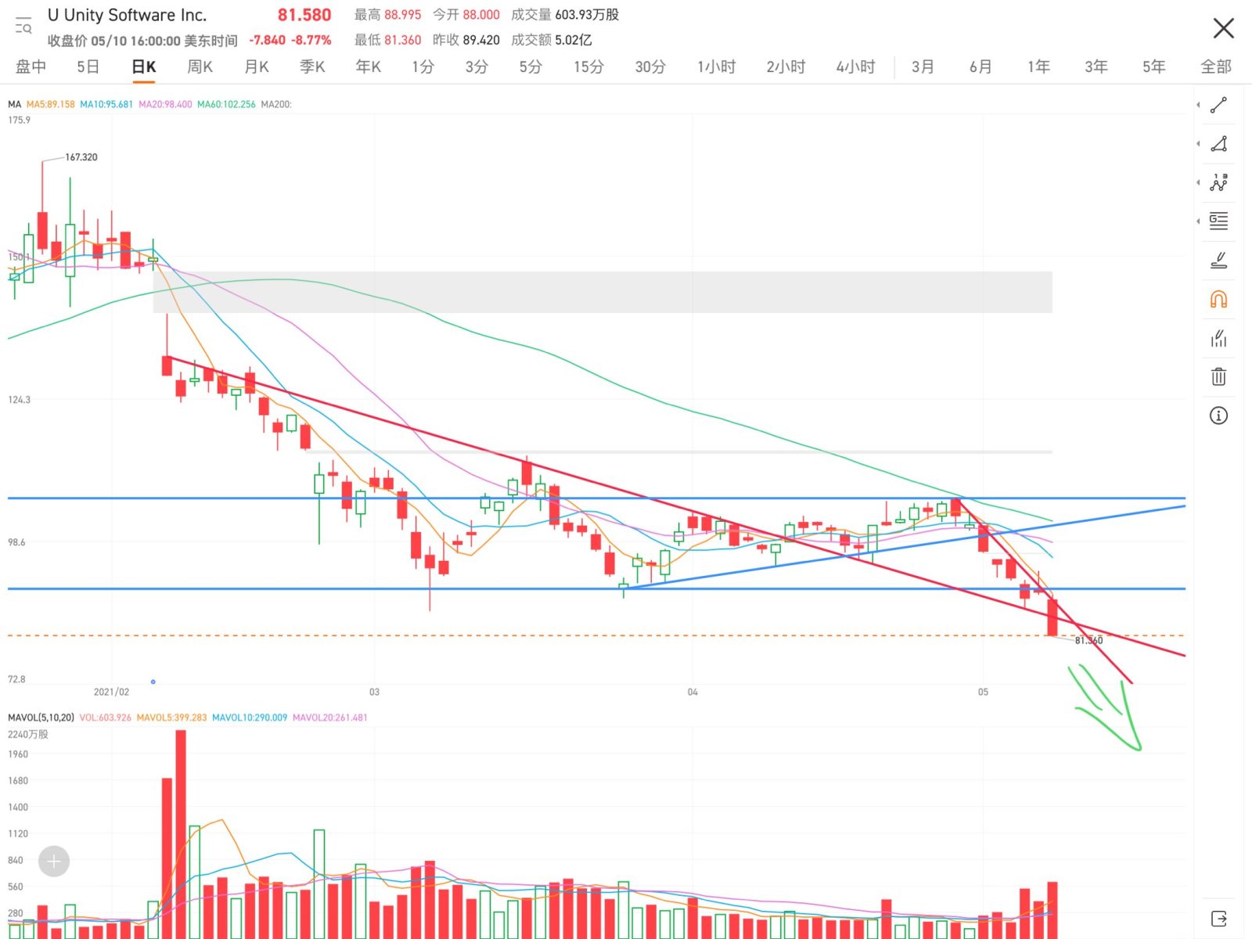This screenshot has width=1252, height=939.
Task: Toggle the magnet snap mode
Action: coord(1218,299)
